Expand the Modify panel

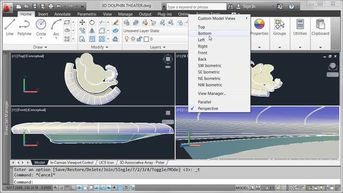(x=99, y=47)
